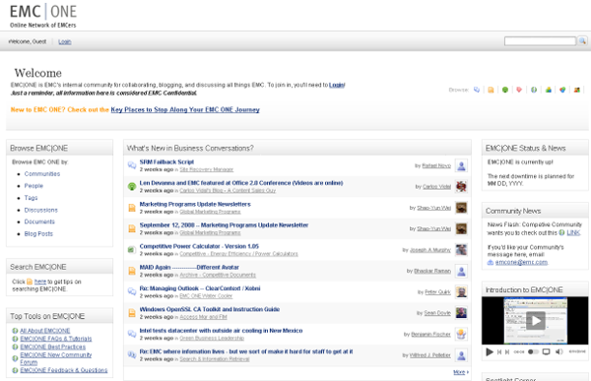Open Peter Quirk's avatar picture
This screenshot has width=591, height=381.
tap(461, 291)
